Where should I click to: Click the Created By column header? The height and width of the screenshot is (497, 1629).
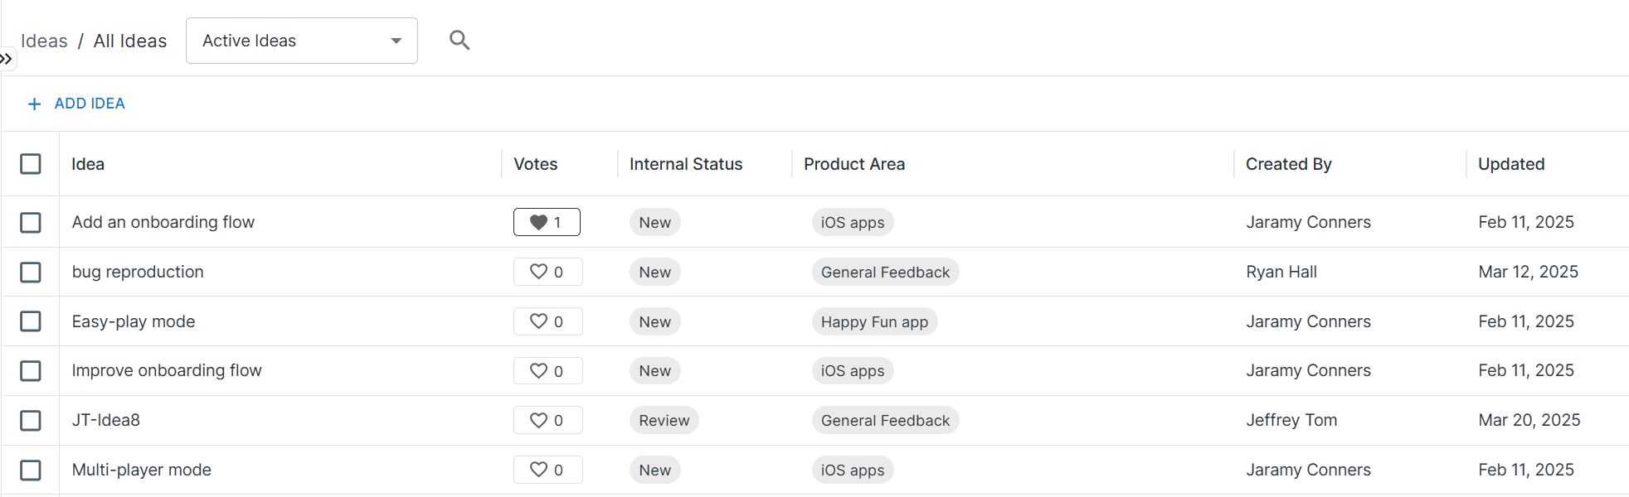pyautogui.click(x=1288, y=164)
